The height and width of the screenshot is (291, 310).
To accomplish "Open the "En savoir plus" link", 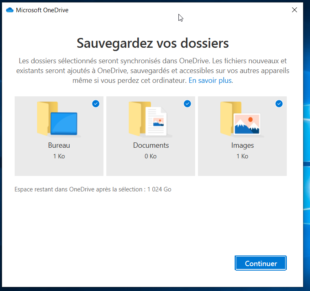I will (210, 81).
